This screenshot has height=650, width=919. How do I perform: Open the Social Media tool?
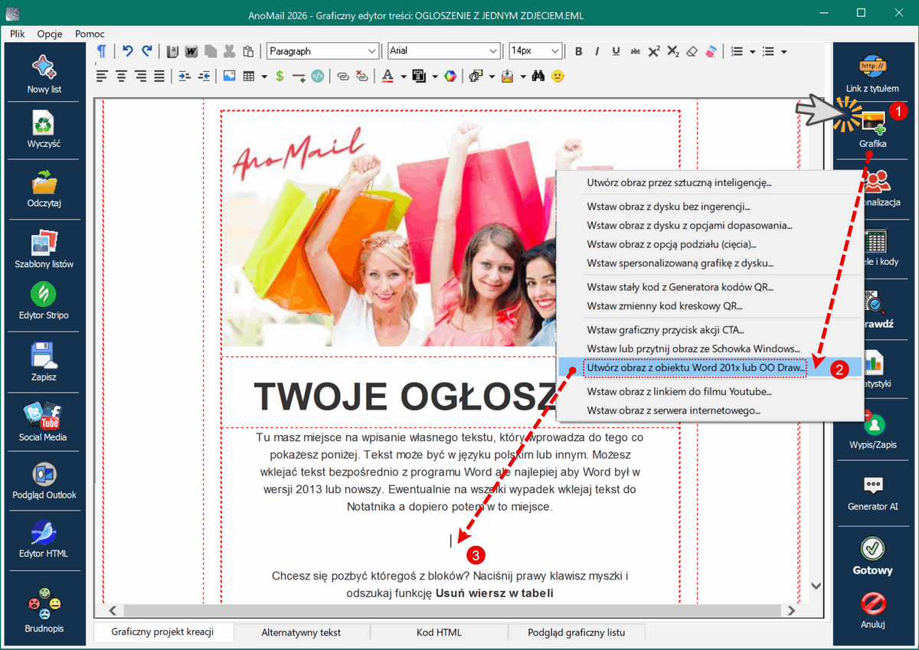click(x=44, y=421)
